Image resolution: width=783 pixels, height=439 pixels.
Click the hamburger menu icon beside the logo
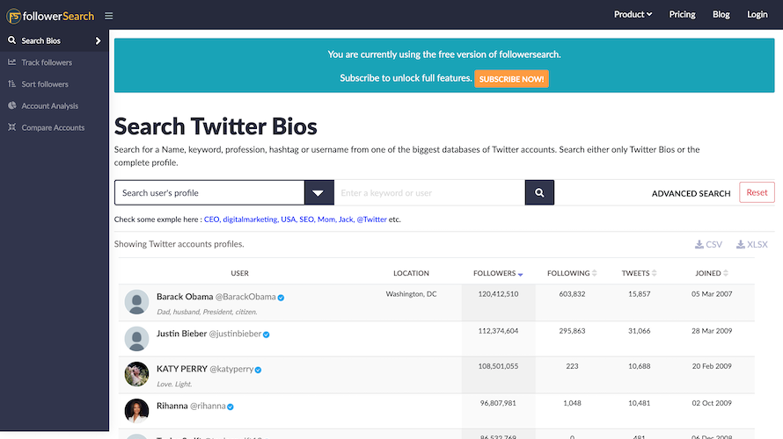108,16
